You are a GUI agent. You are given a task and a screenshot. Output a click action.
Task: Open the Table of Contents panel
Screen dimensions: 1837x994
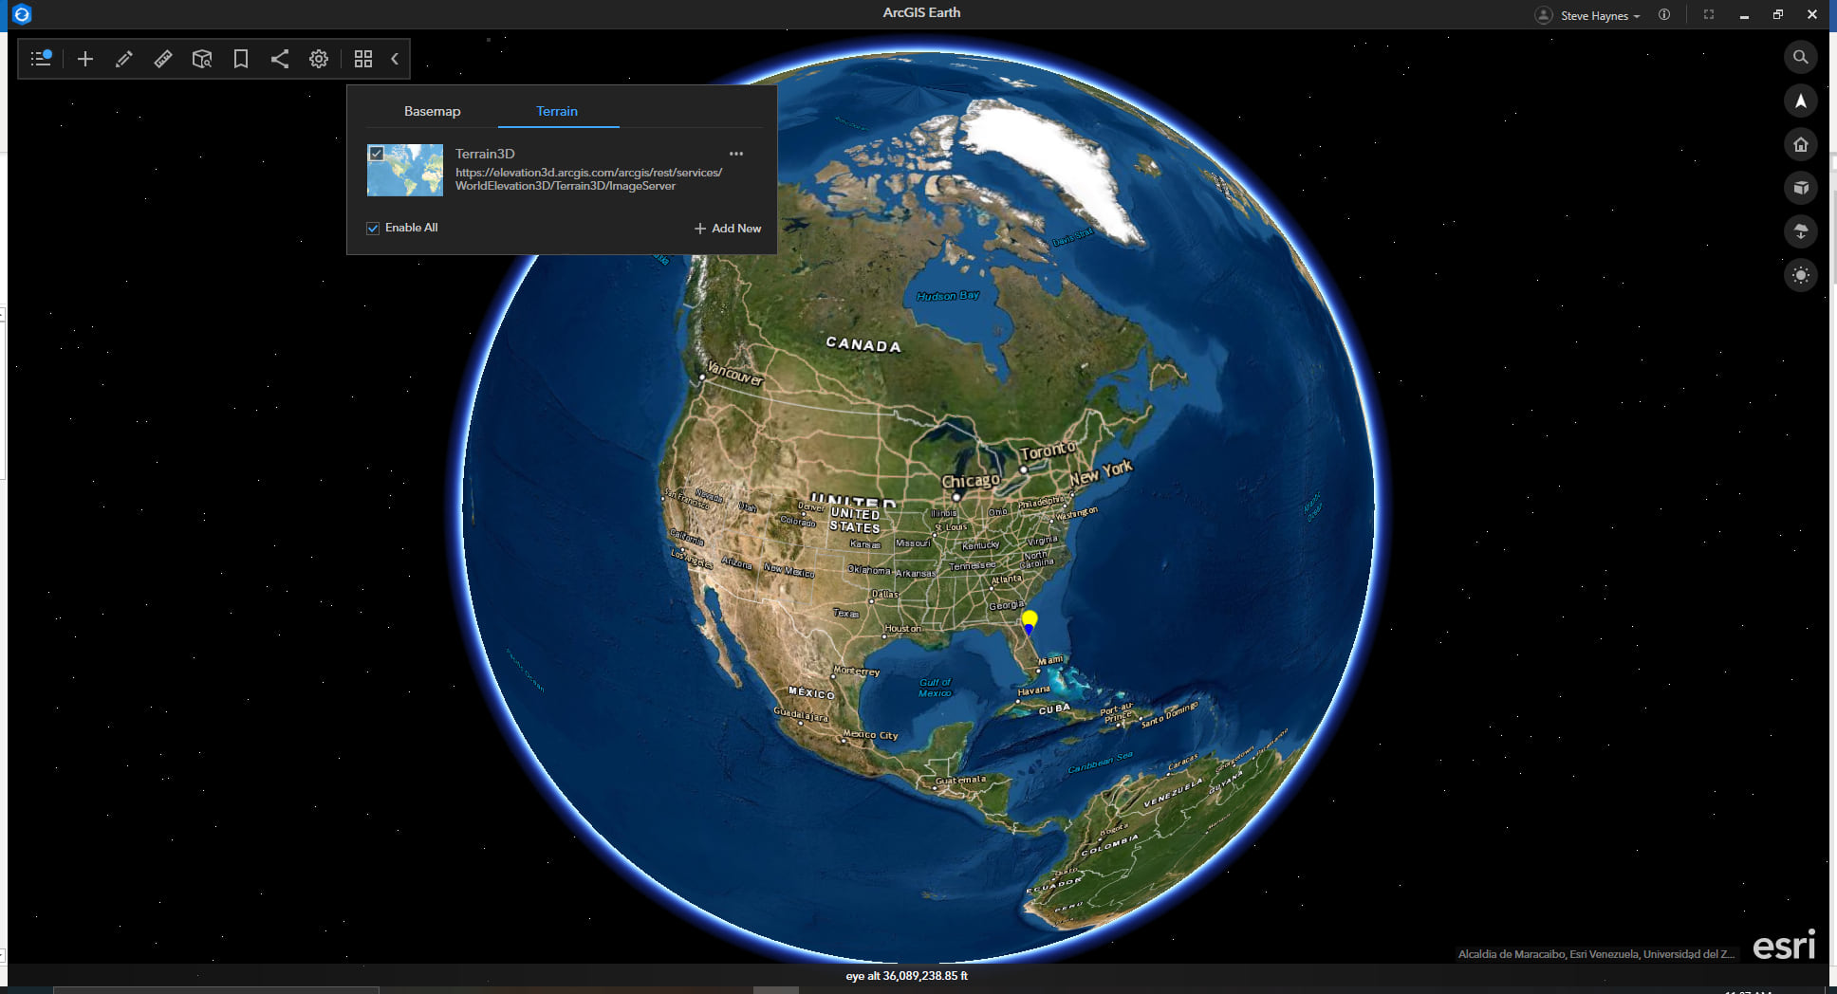(41, 59)
